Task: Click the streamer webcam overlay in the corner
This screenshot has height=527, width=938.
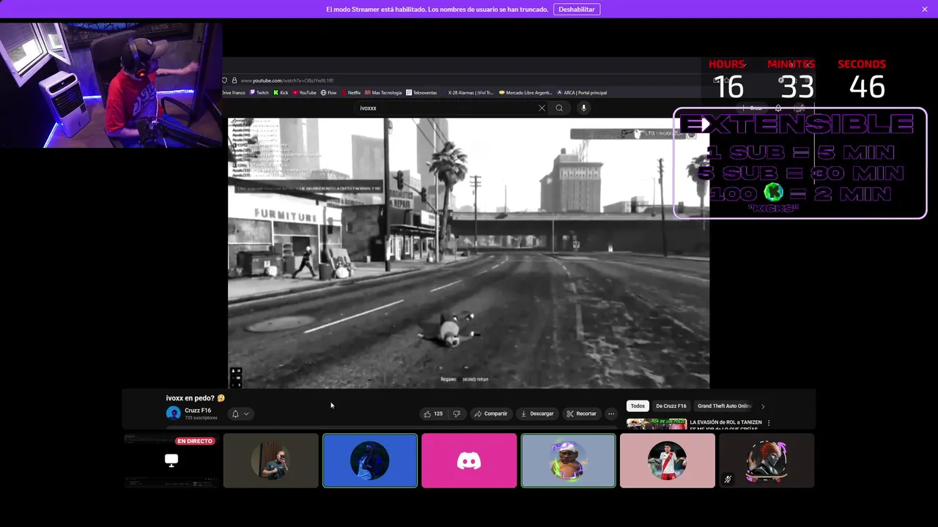Action: point(111,85)
